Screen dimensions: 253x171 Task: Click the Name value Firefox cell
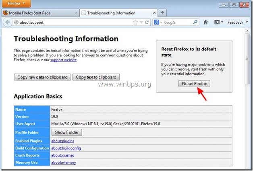pos(141,109)
